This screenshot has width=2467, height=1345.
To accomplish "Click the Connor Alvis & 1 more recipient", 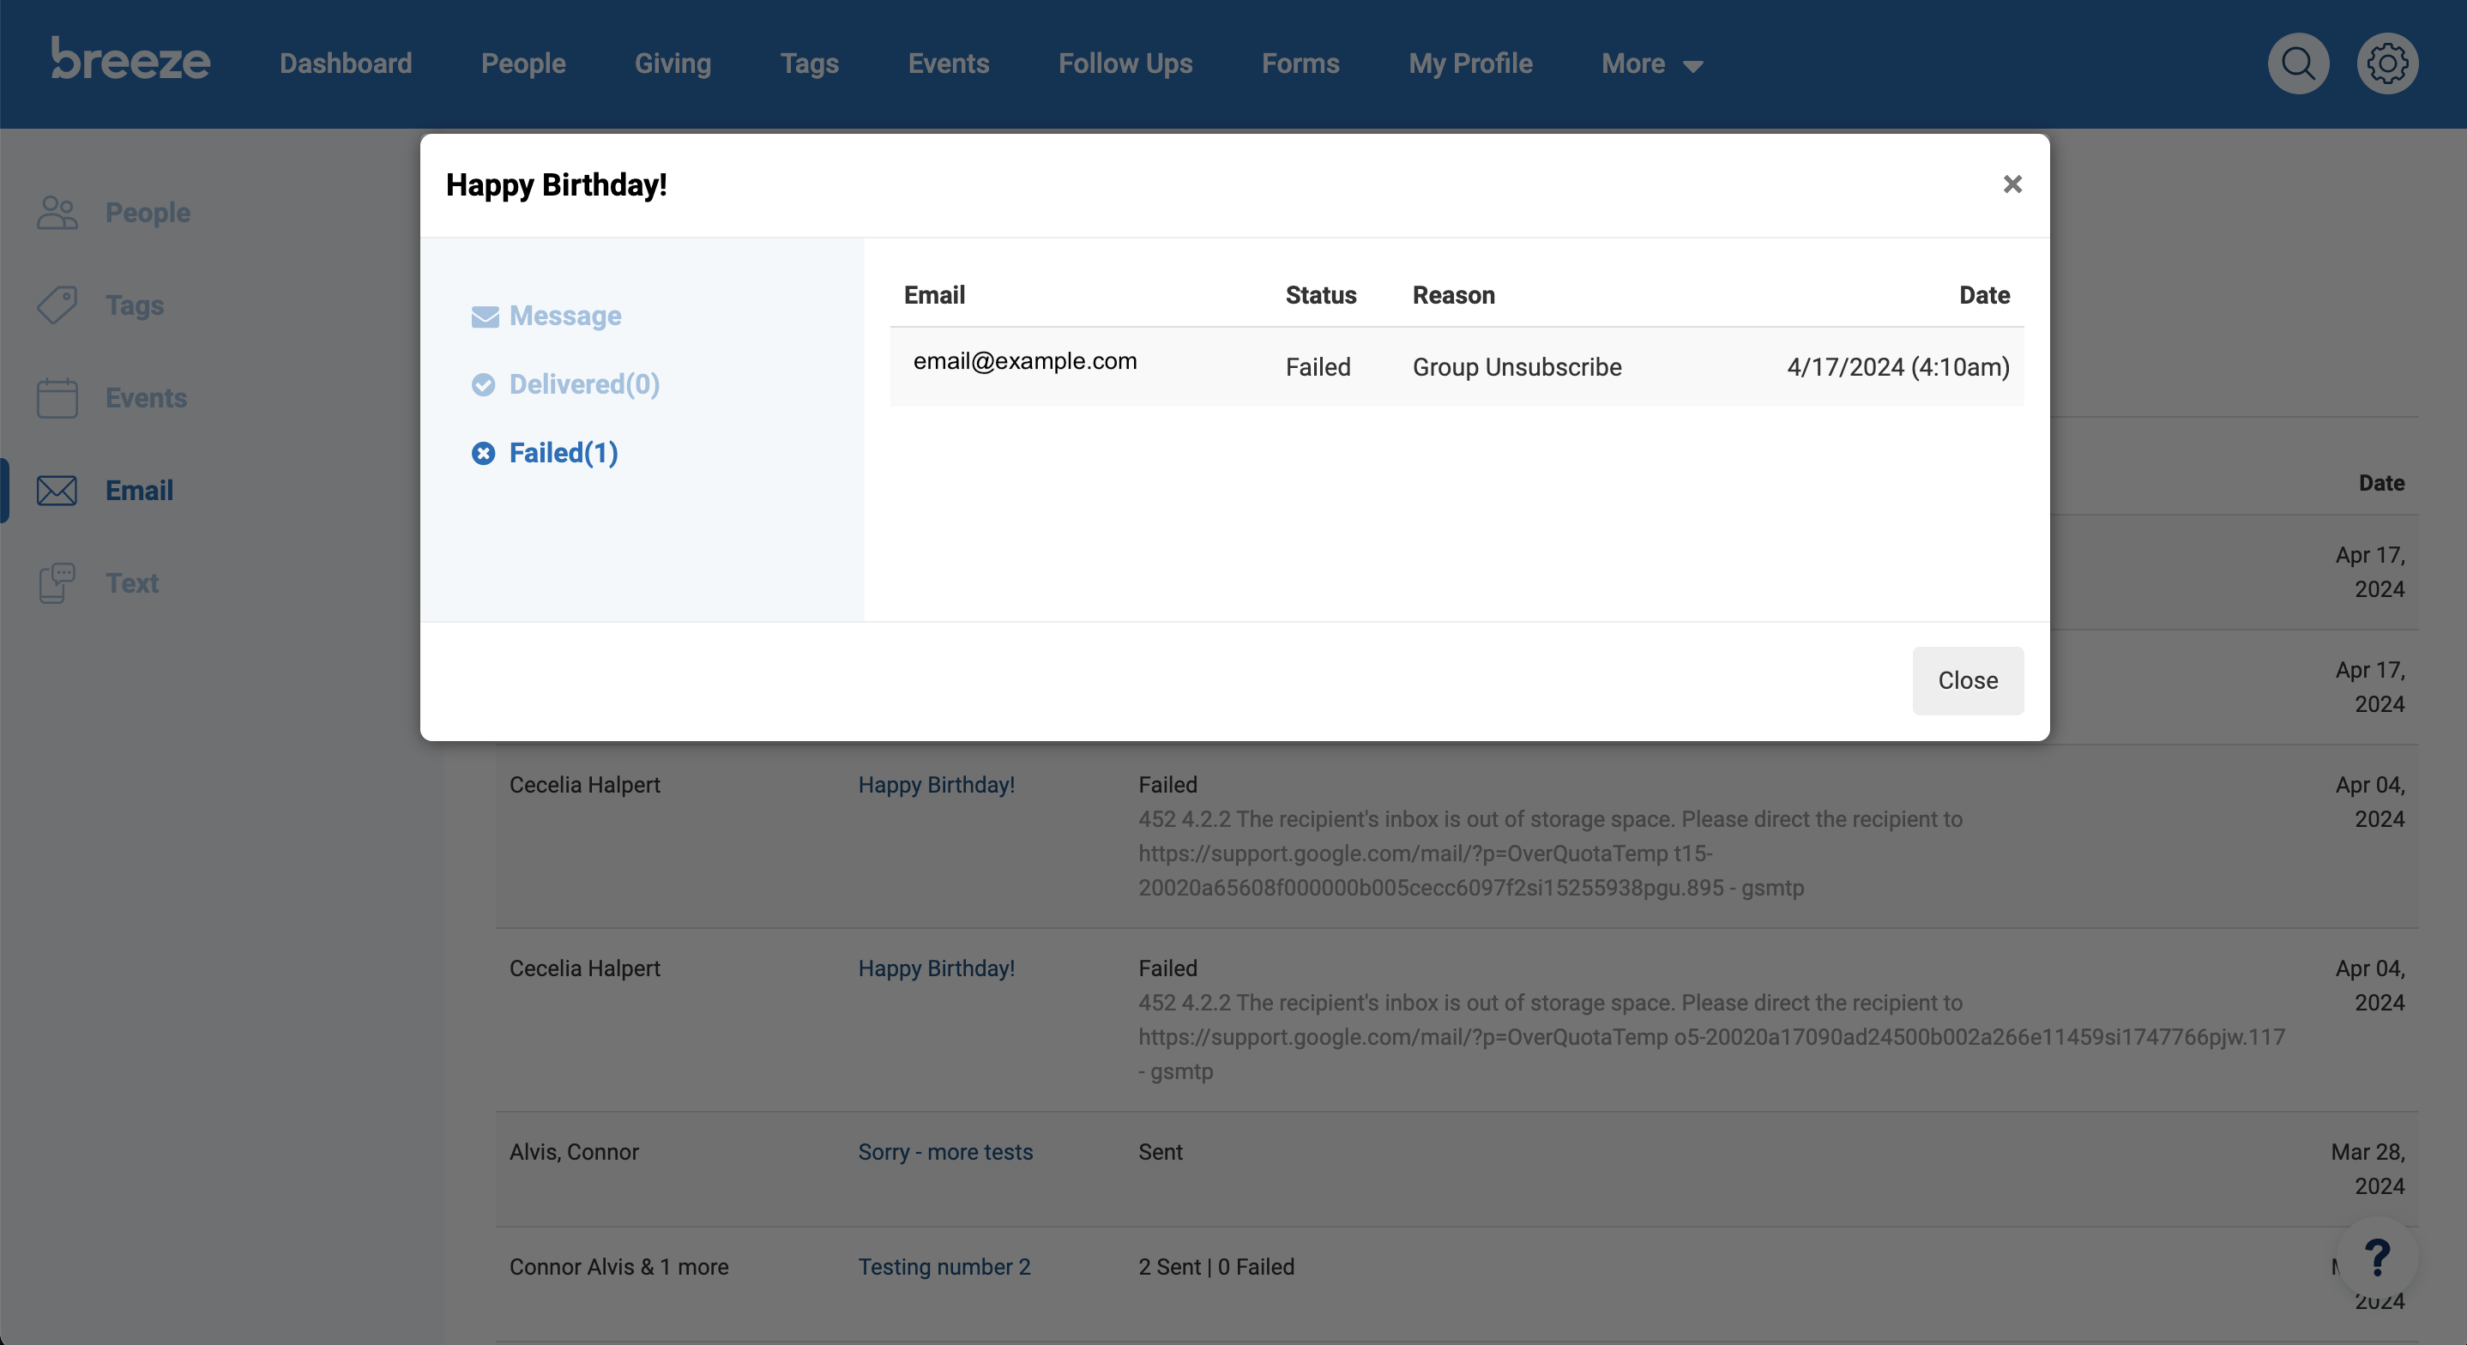I will (618, 1266).
